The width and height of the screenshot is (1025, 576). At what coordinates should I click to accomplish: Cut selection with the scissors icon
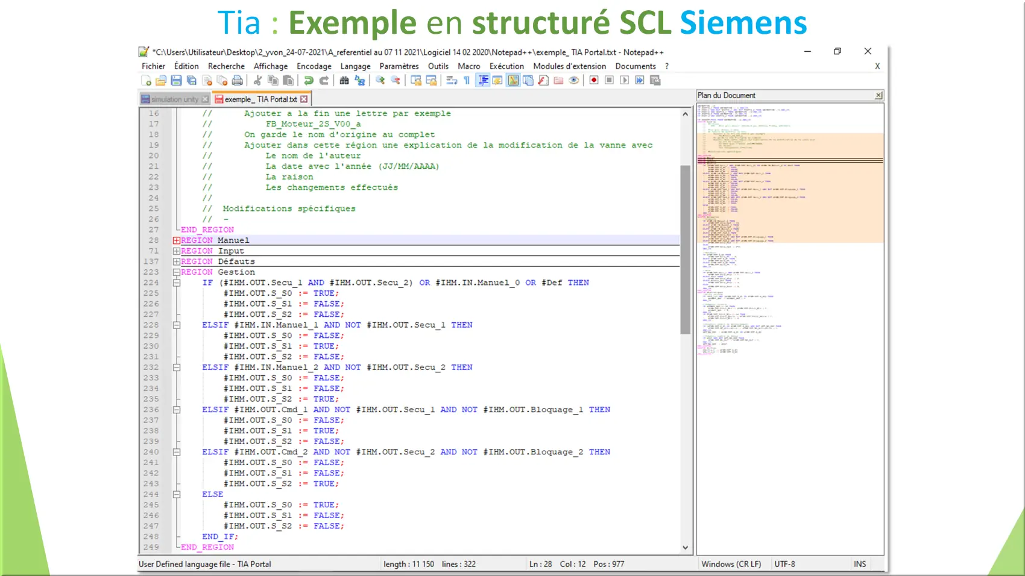257,80
